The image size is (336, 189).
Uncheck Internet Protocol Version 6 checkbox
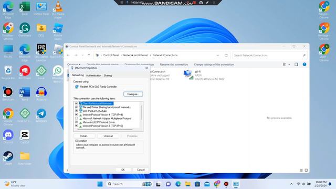click(76, 126)
